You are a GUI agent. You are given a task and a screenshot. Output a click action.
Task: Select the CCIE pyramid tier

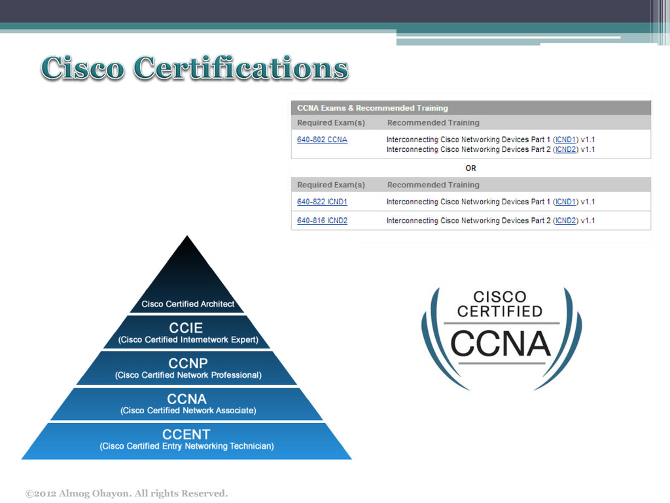[187, 332]
